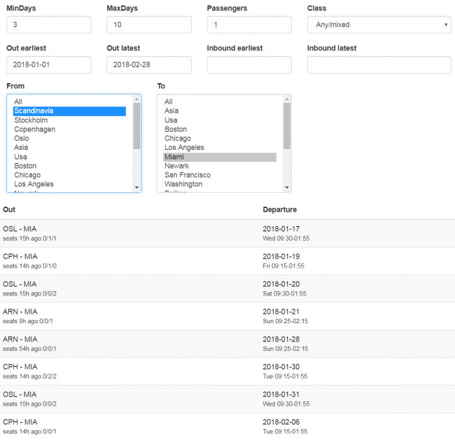Select Copenhagen in the From list
This screenshot has width=455, height=441.
[35, 129]
